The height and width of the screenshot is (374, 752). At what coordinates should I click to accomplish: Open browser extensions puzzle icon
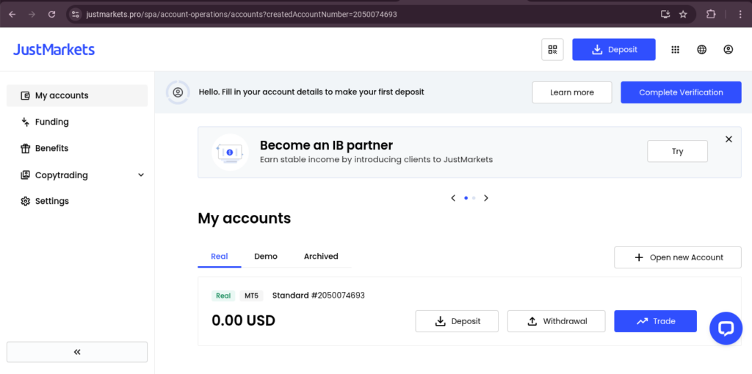tap(711, 15)
